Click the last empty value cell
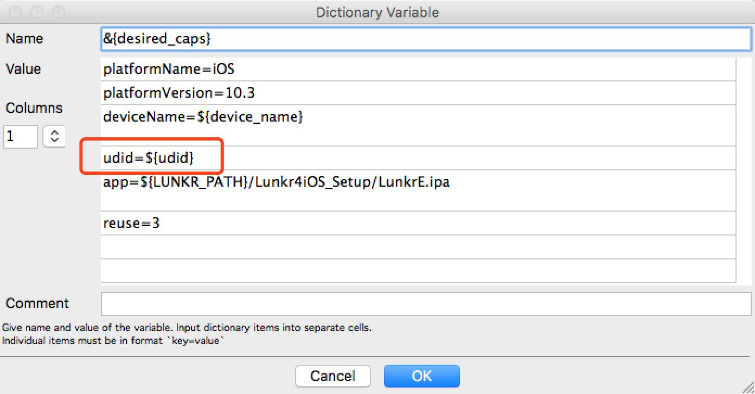This screenshot has height=394, width=755. point(418,270)
